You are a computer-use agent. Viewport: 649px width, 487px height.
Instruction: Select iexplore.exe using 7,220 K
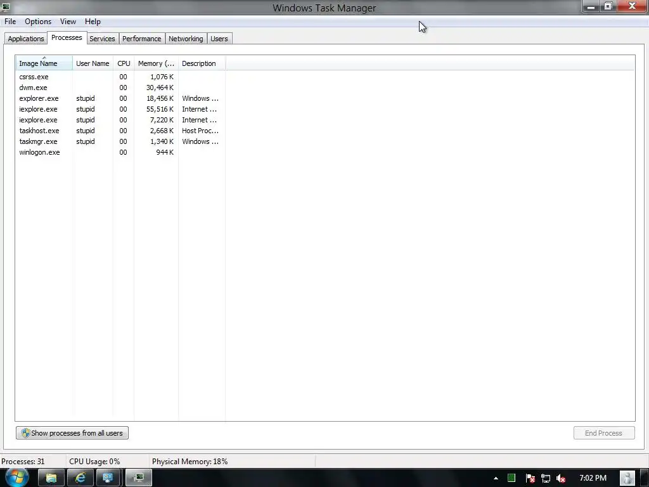click(120, 120)
